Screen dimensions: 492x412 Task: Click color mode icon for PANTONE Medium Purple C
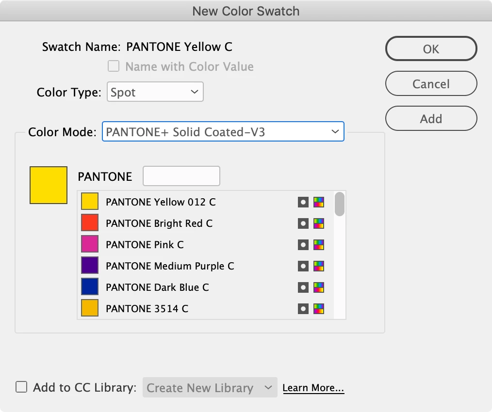319,266
